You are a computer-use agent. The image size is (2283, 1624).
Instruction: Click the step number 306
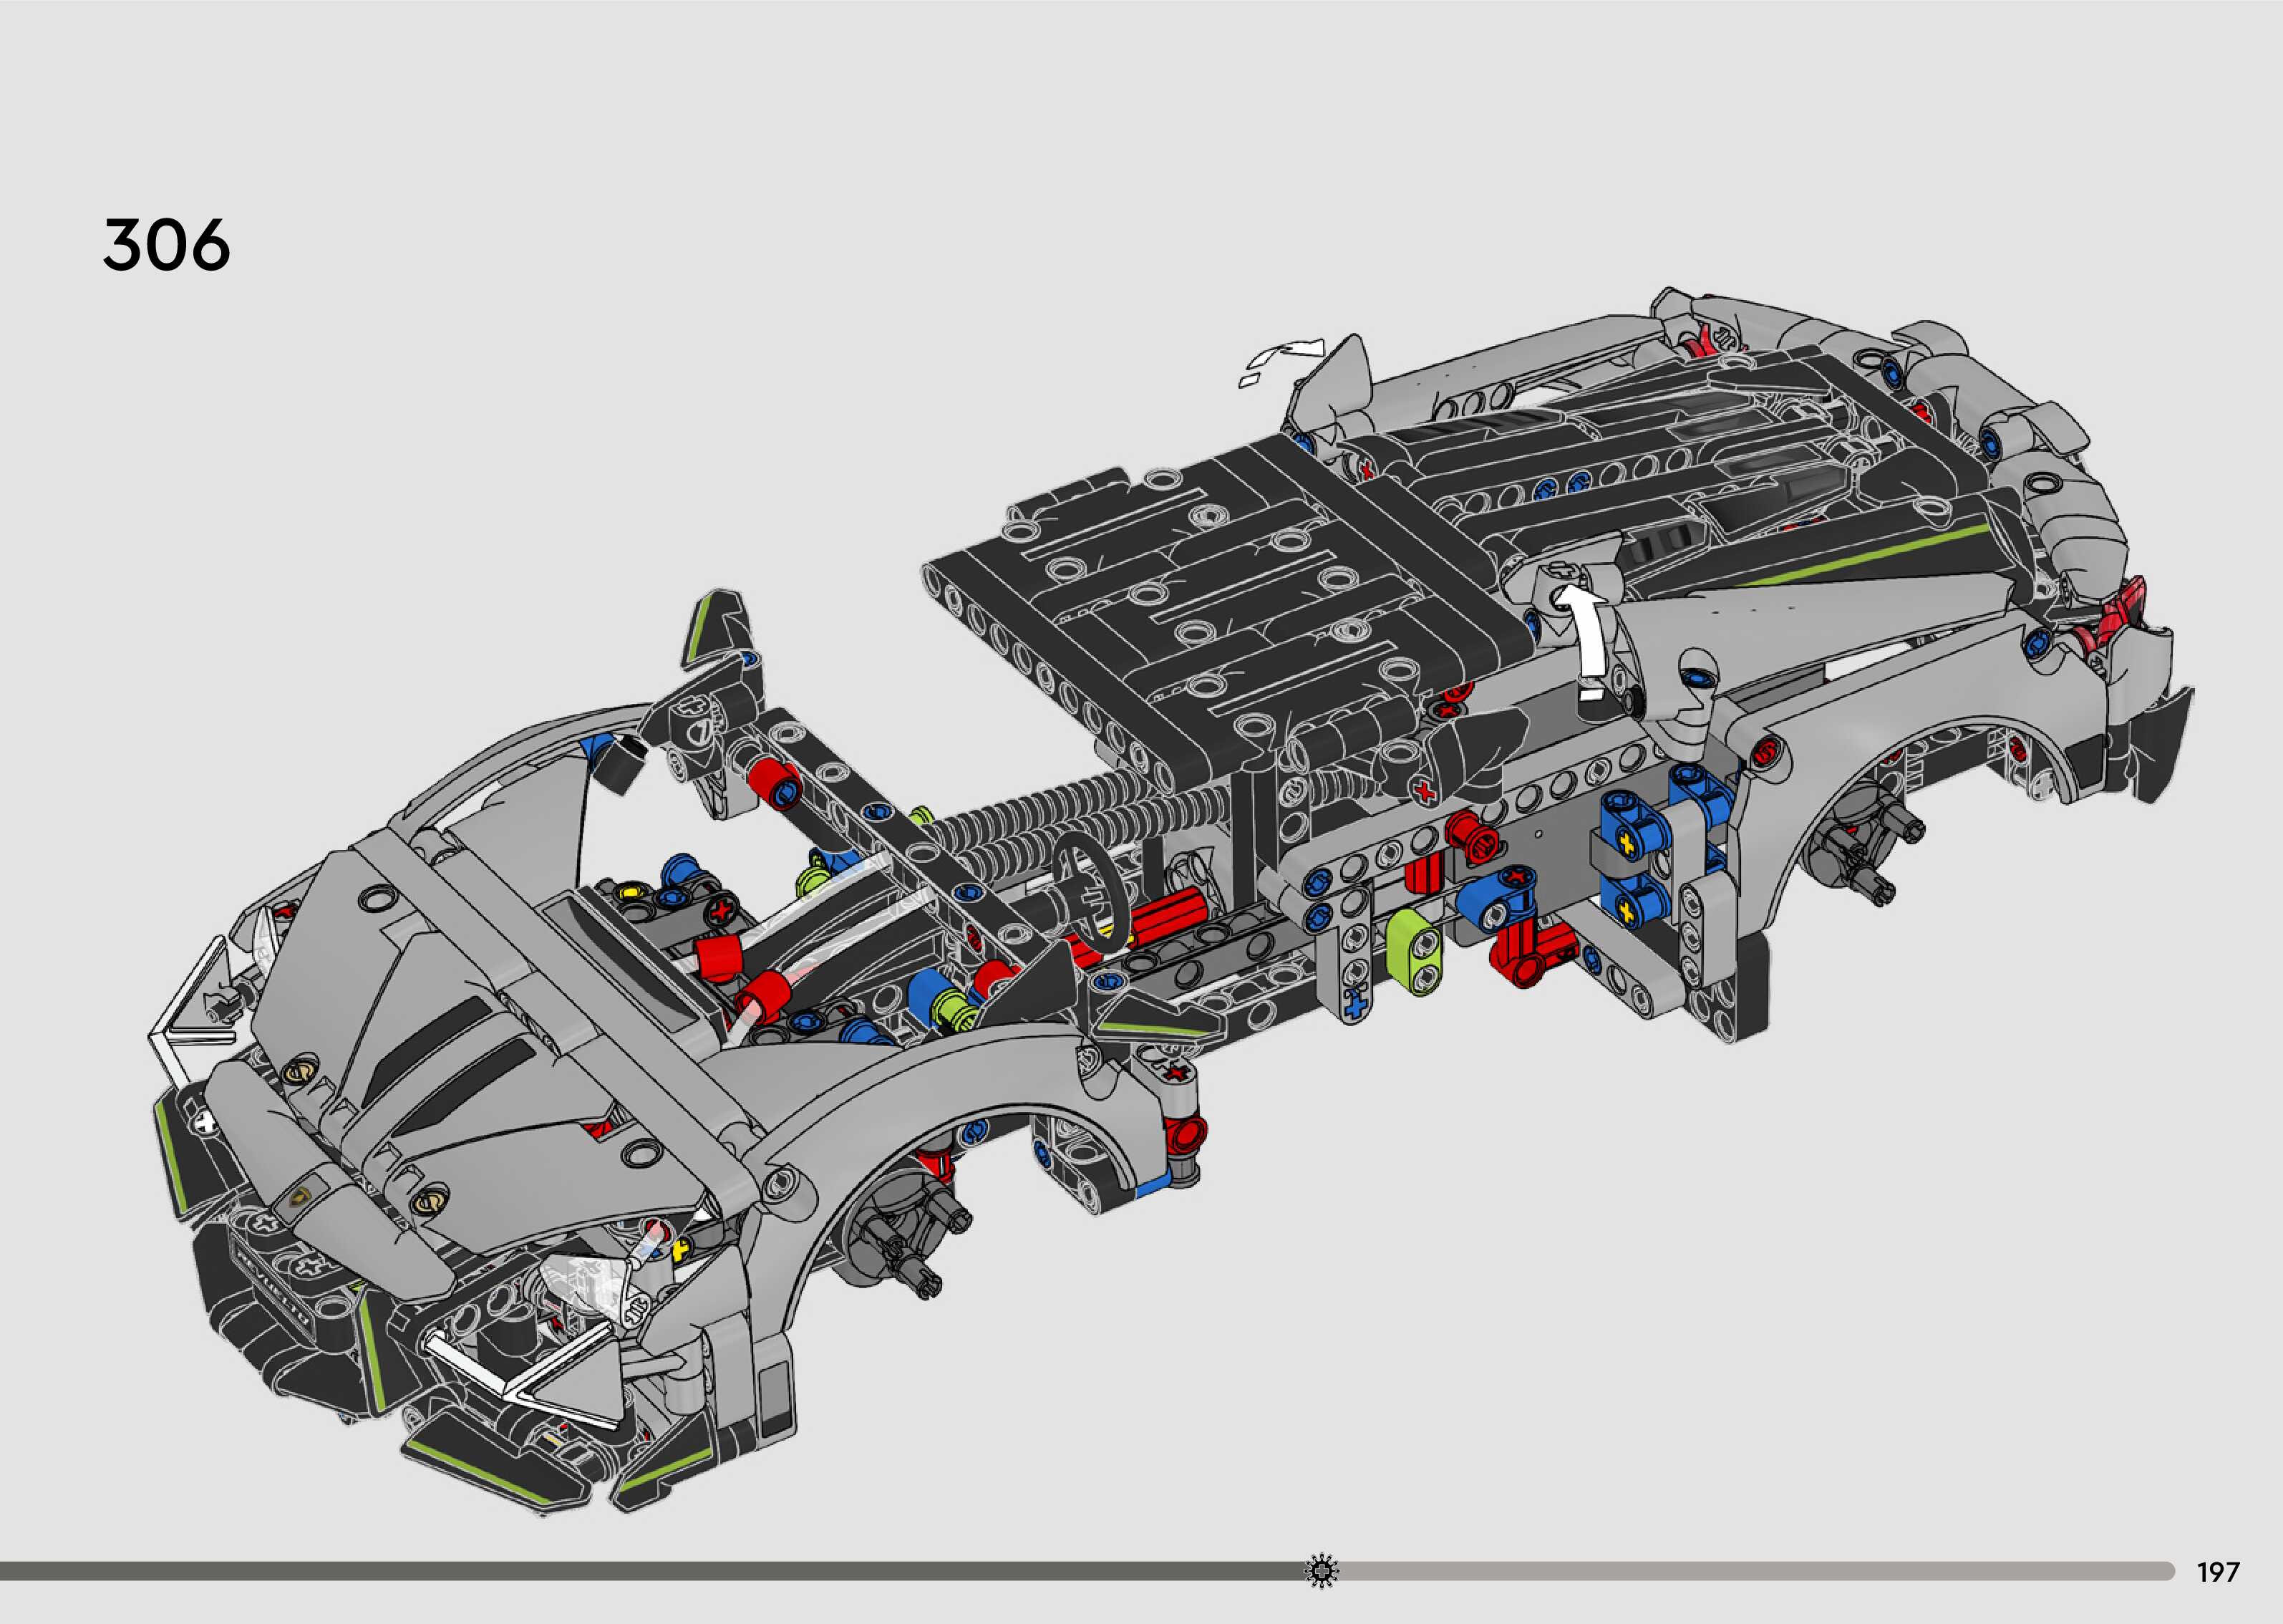[x=166, y=245]
